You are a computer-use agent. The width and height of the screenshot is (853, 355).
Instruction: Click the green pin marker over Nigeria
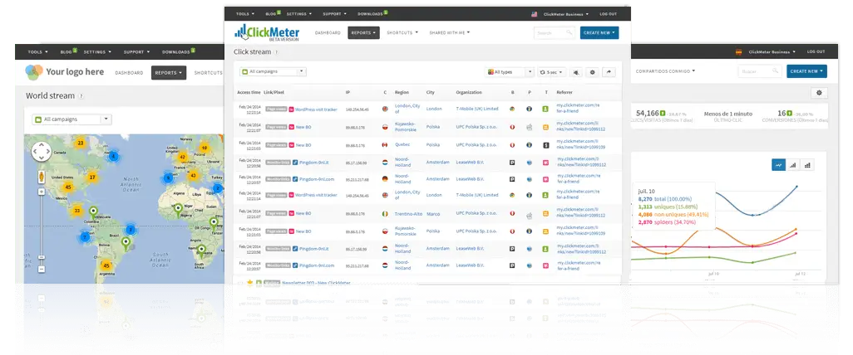coord(177,209)
